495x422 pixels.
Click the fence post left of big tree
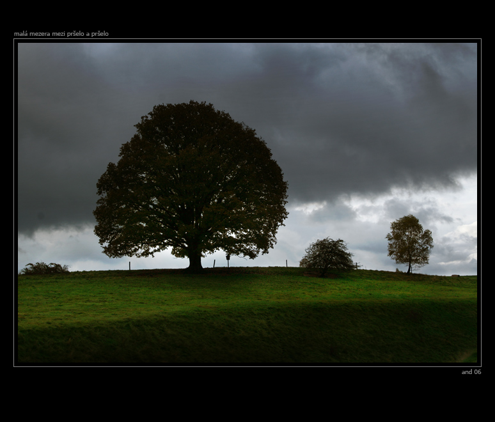tap(130, 265)
